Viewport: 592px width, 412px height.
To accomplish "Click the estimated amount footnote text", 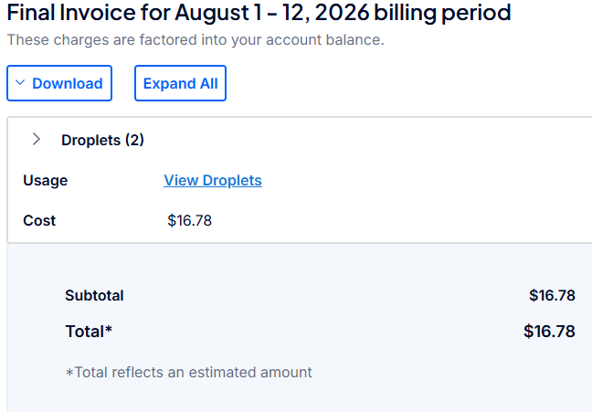I will click(189, 373).
